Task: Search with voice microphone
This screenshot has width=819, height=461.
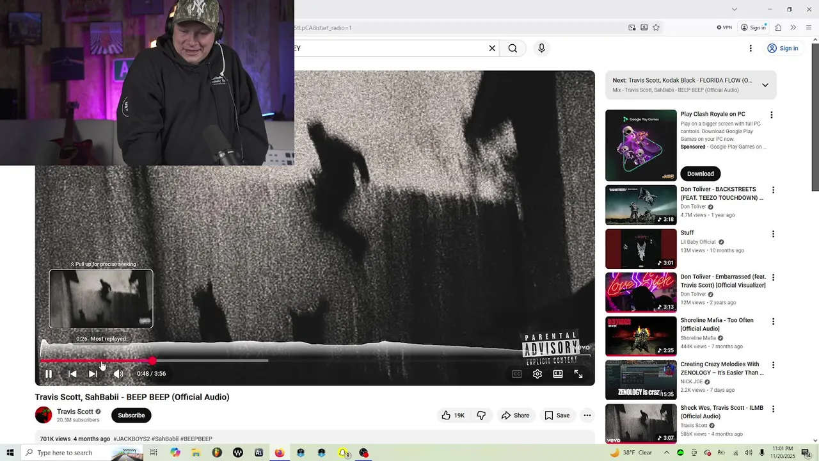Action: (x=541, y=48)
